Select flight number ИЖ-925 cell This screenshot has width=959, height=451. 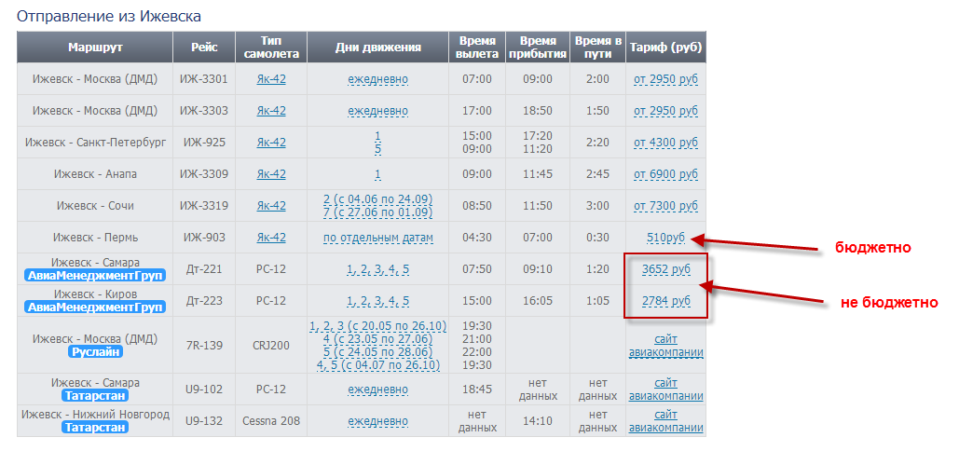pyautogui.click(x=204, y=143)
